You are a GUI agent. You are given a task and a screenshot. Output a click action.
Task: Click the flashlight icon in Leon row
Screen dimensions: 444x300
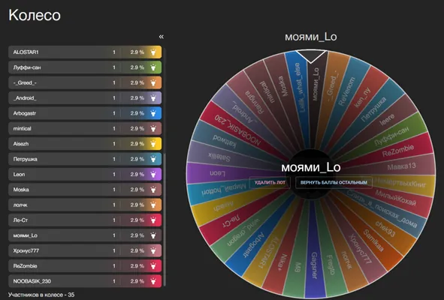[153, 175]
